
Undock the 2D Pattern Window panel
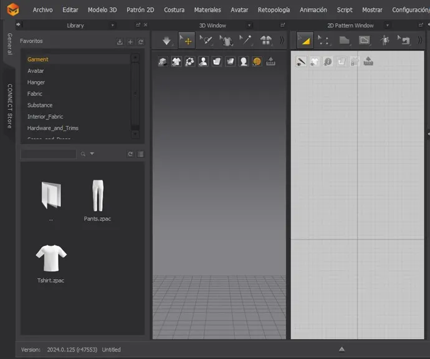[421, 25]
